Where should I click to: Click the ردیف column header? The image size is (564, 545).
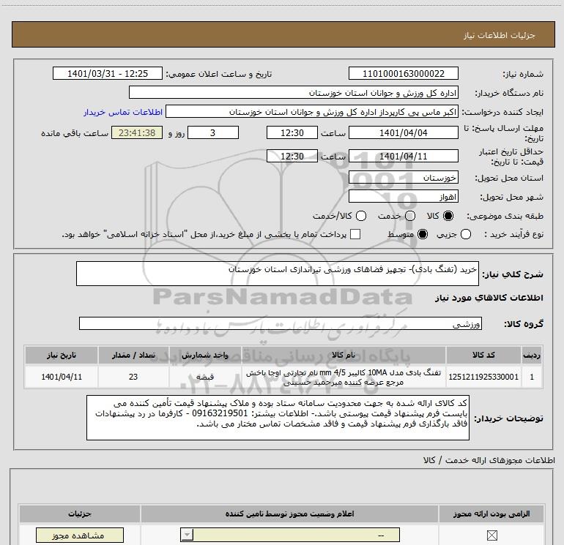(x=532, y=355)
